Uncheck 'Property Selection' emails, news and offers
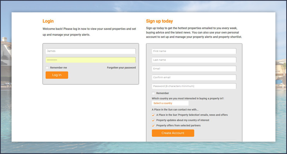 coord(154,115)
